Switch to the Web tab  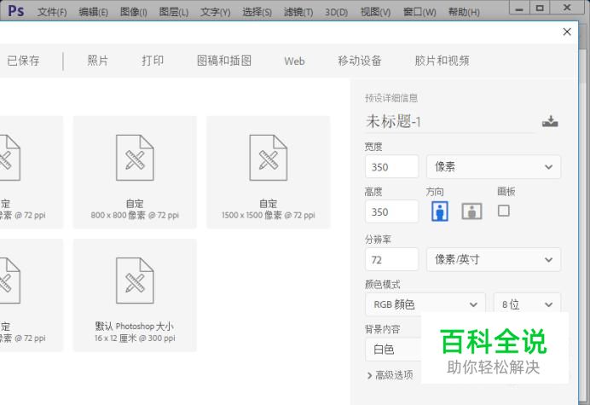294,61
